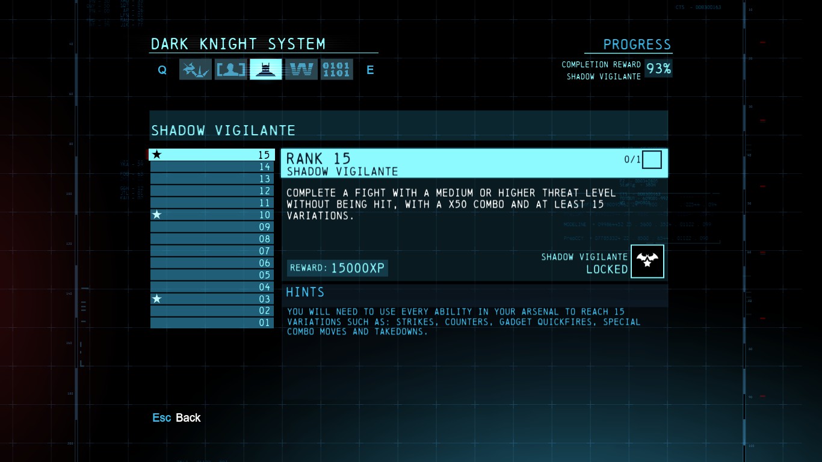822x462 pixels.
Task: Select starred rank 10 in the list
Action: click(212, 215)
